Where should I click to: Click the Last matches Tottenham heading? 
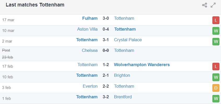(x=35, y=5)
